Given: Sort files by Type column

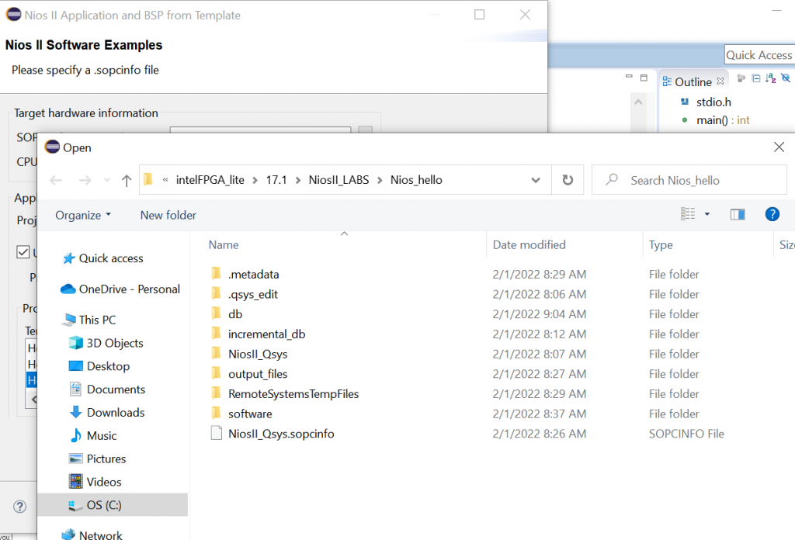Looking at the screenshot, I should 661,245.
